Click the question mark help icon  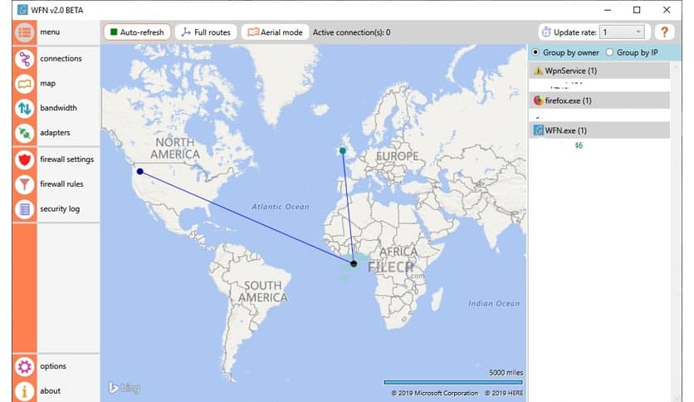tap(664, 32)
